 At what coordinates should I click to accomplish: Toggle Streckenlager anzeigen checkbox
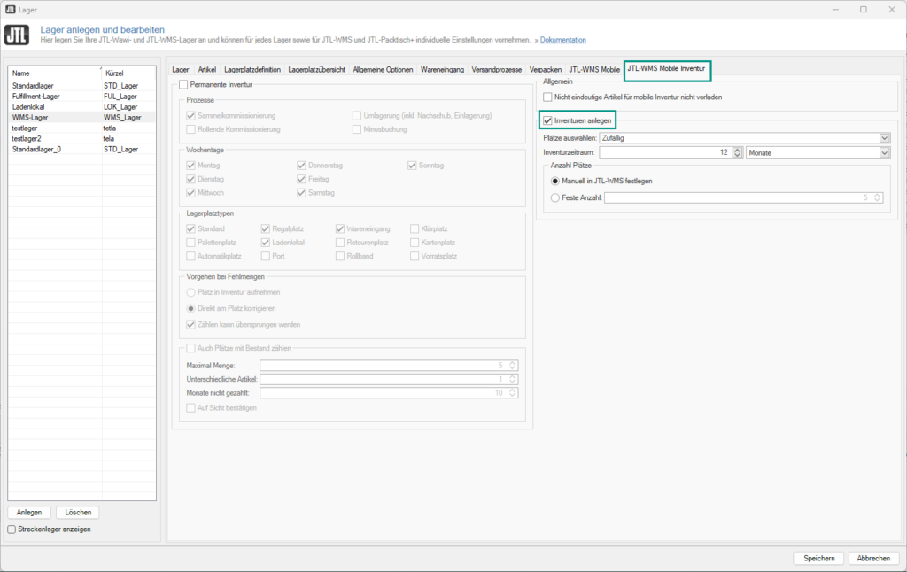[x=12, y=529]
